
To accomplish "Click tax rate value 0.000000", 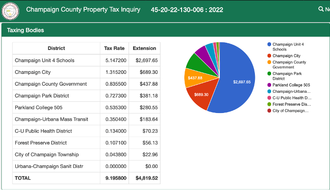I will (116, 167).
